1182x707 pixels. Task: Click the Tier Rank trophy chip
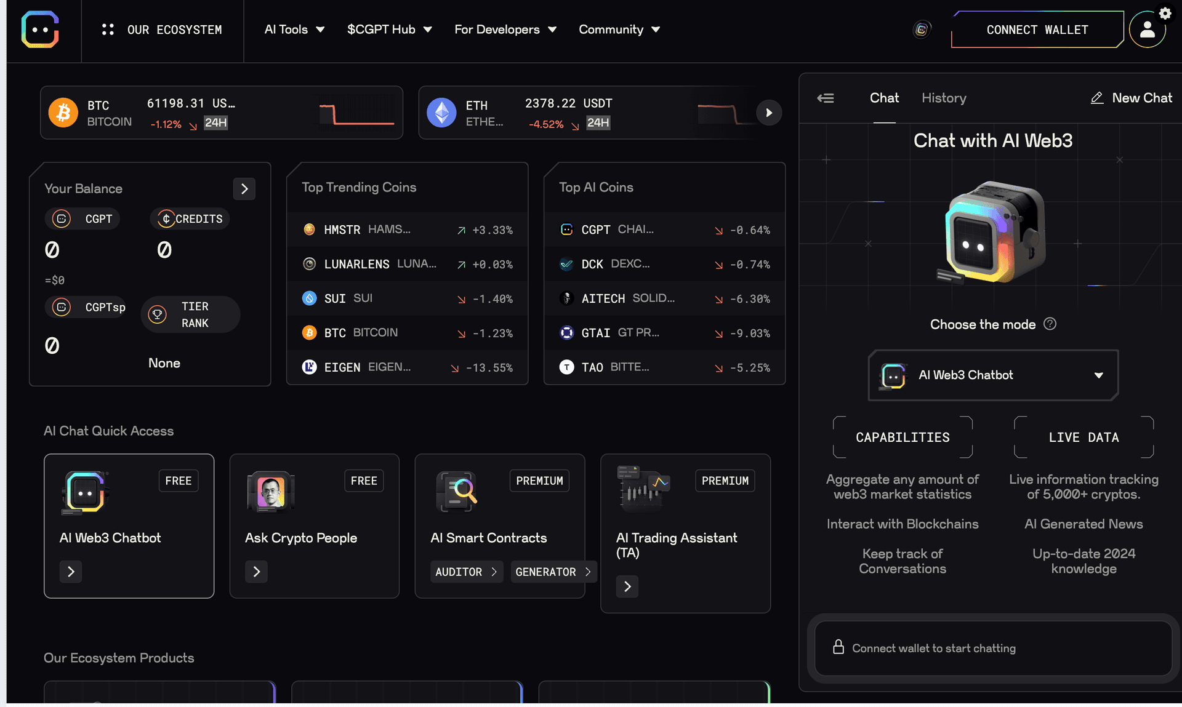point(190,314)
